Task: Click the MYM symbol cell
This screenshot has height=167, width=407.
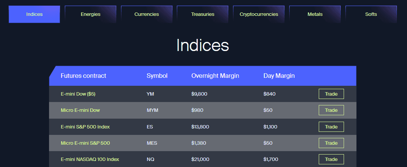Action: pos(152,110)
